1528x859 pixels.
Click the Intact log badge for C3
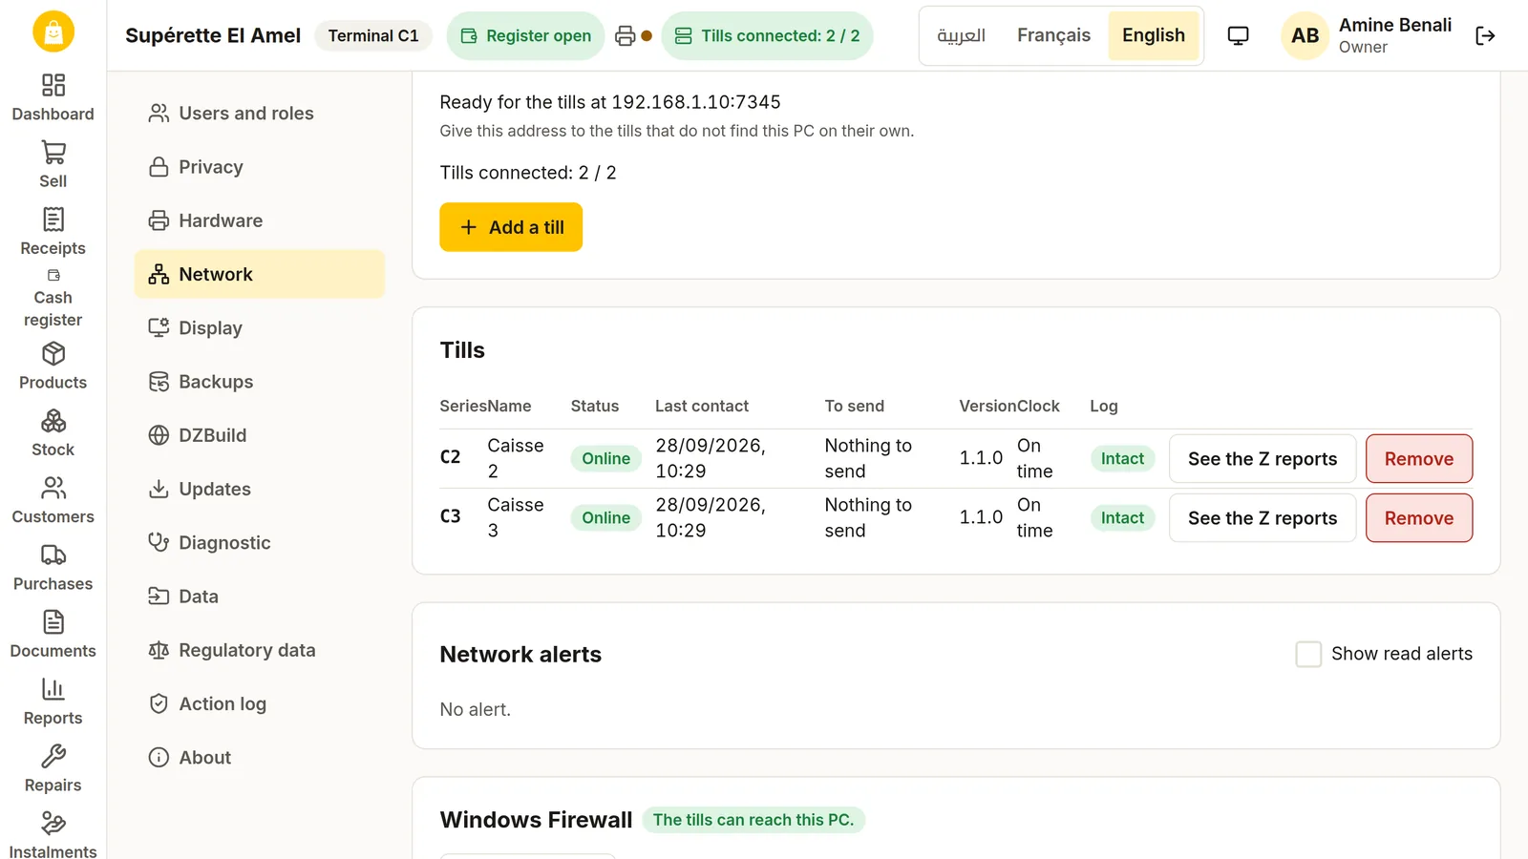(x=1122, y=518)
